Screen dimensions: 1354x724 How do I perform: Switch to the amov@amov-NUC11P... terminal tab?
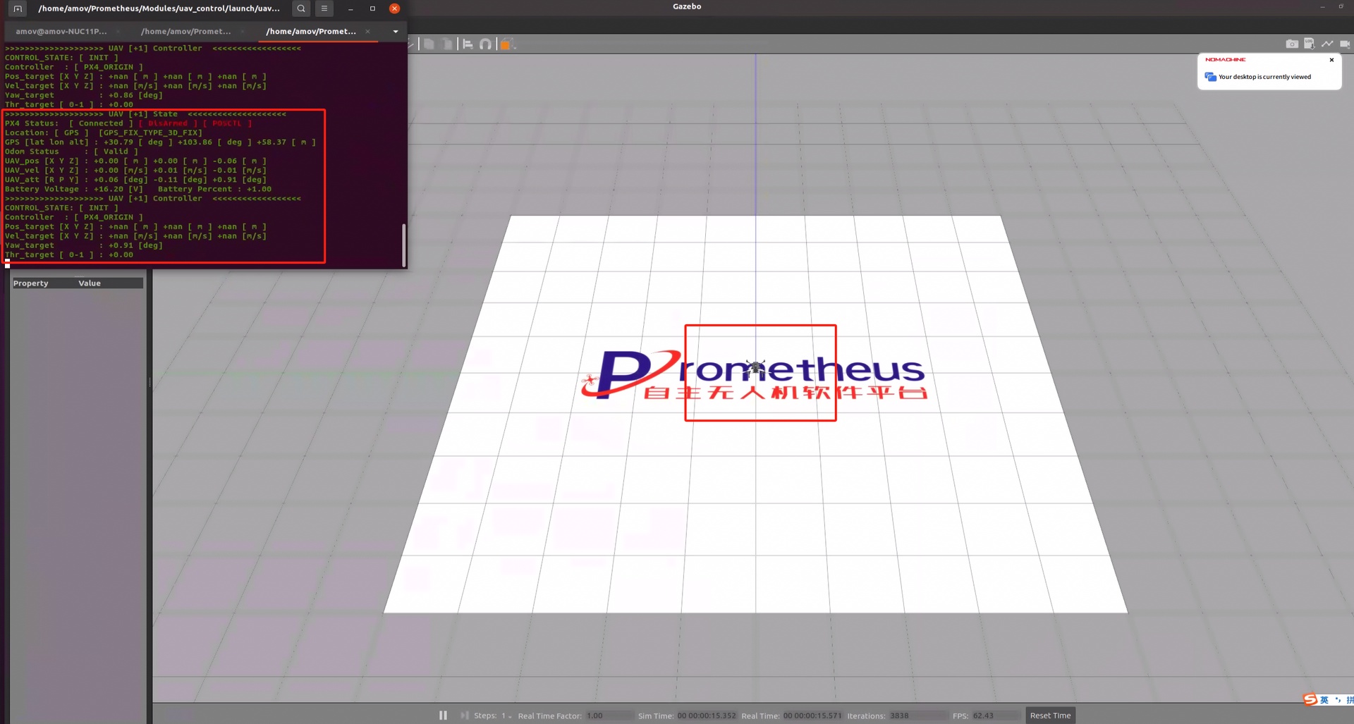[61, 31]
